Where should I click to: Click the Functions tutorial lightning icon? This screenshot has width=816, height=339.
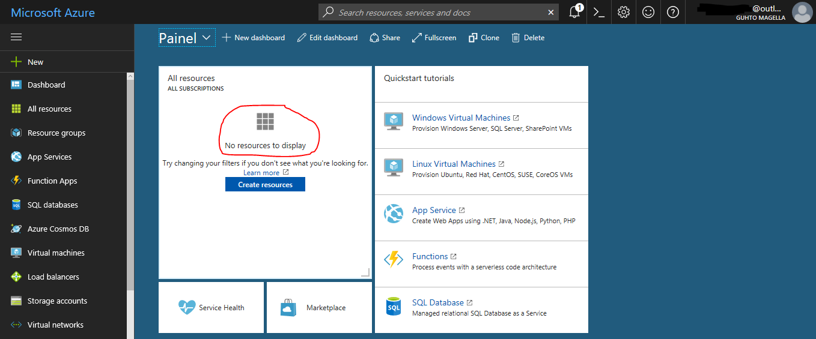(394, 260)
